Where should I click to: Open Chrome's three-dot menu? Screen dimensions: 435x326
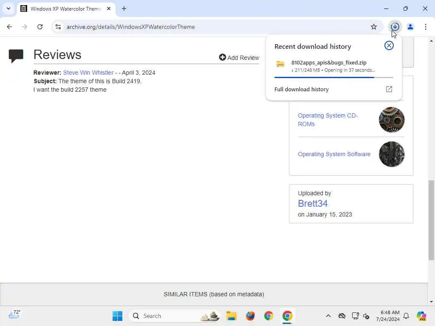tap(425, 27)
